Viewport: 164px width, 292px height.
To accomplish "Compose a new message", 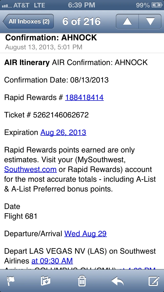I will click(153, 281).
